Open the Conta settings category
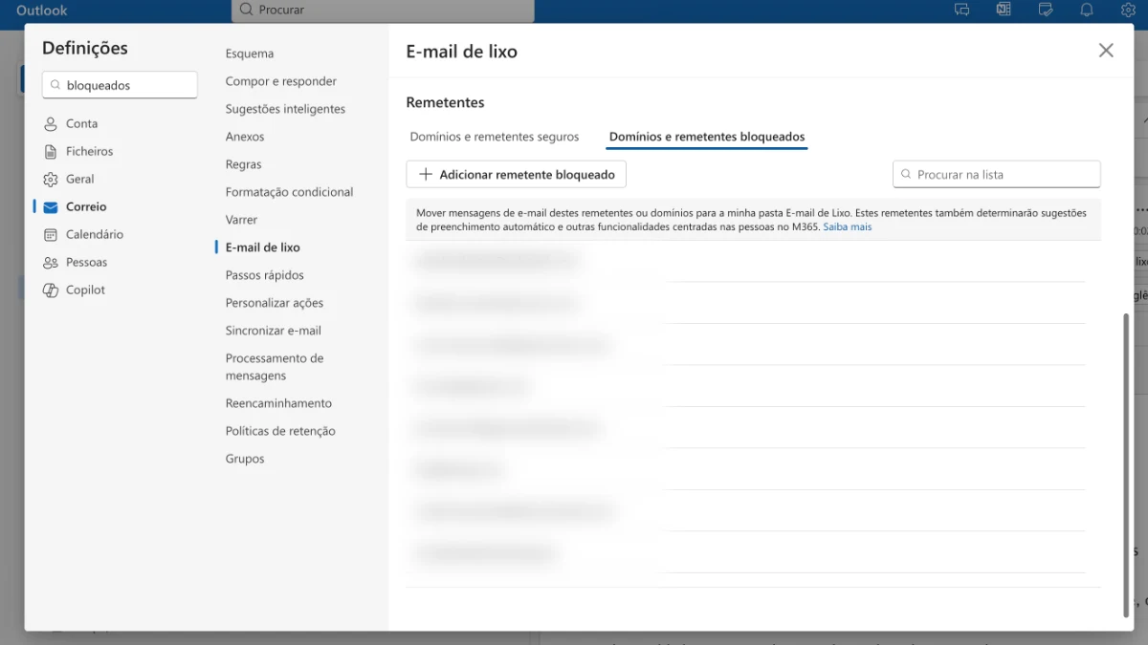The width and height of the screenshot is (1148, 645). pos(81,123)
